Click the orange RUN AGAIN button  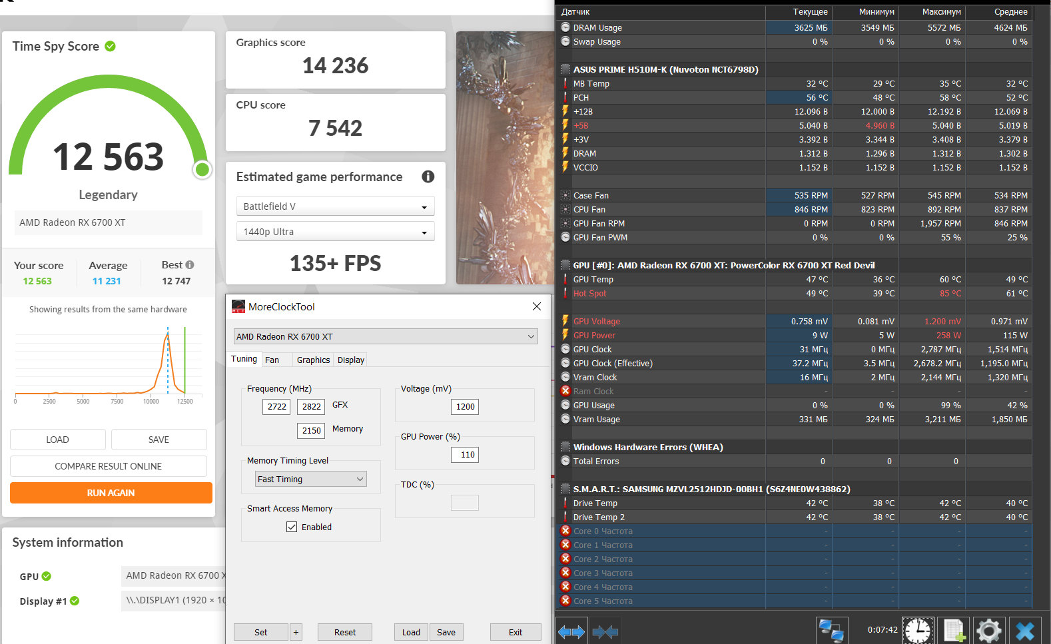[111, 493]
